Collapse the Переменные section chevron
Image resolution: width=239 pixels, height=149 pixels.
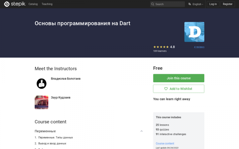click(x=141, y=131)
